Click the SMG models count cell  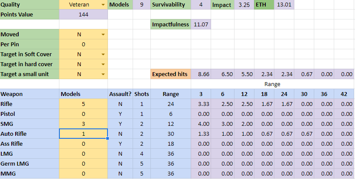click(x=83, y=124)
